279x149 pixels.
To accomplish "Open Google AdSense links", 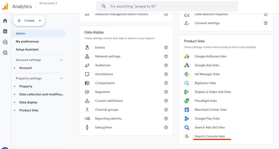I will tap(211, 56).
